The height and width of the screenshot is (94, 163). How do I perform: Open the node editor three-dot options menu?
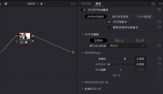[73, 4]
